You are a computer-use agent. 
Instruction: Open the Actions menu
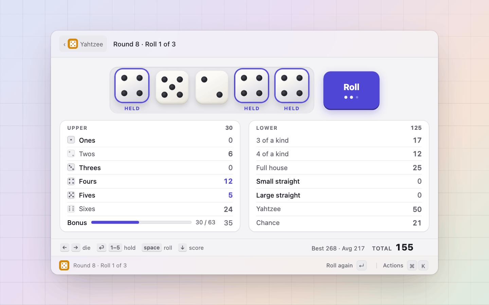pyautogui.click(x=393, y=265)
